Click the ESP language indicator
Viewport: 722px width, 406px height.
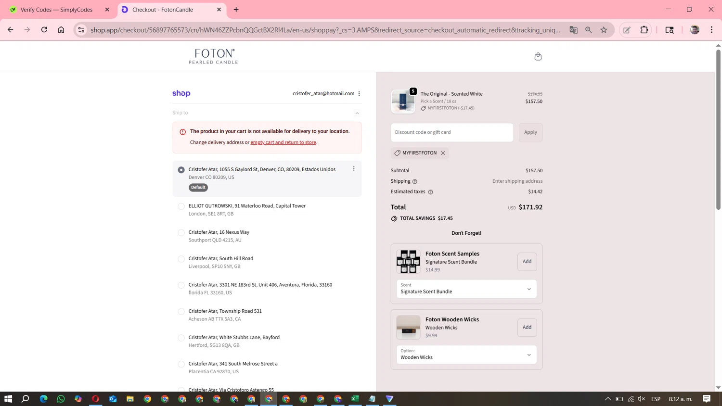click(x=656, y=399)
